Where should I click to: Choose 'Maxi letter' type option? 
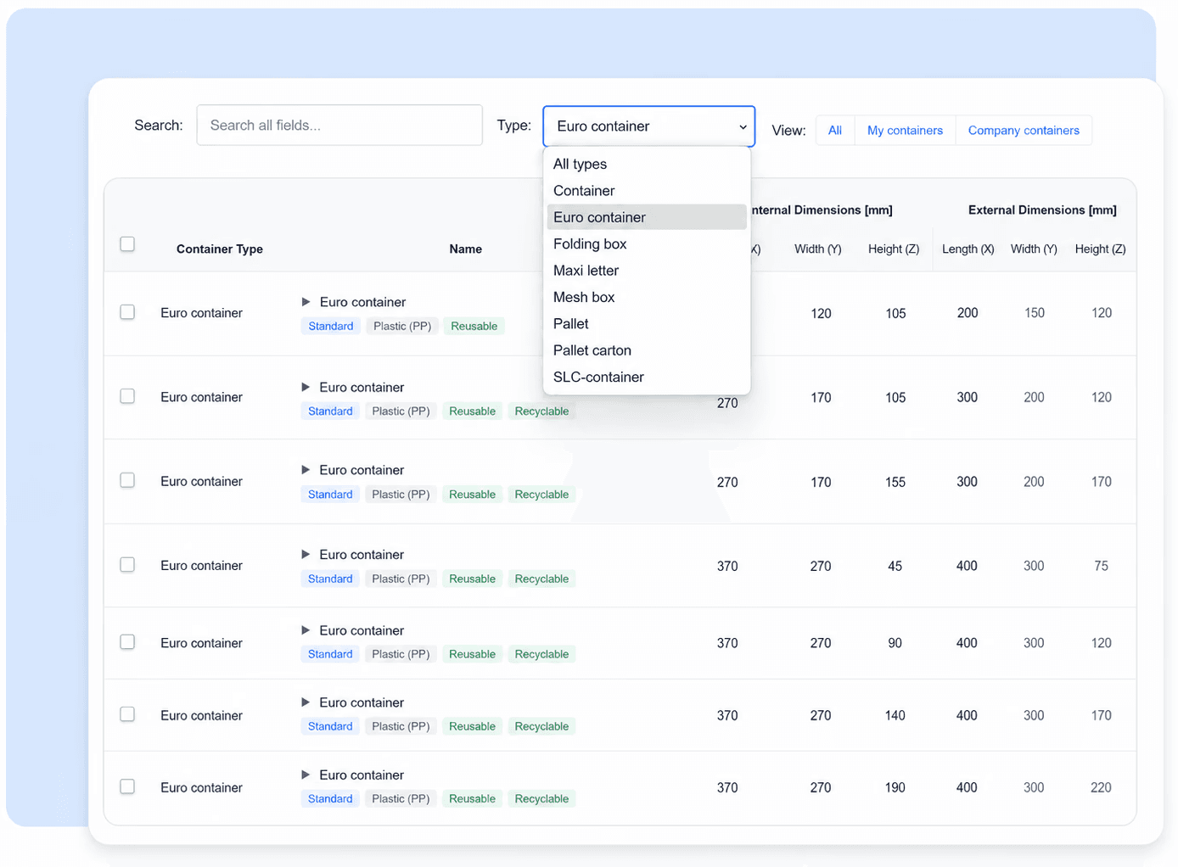(647, 271)
